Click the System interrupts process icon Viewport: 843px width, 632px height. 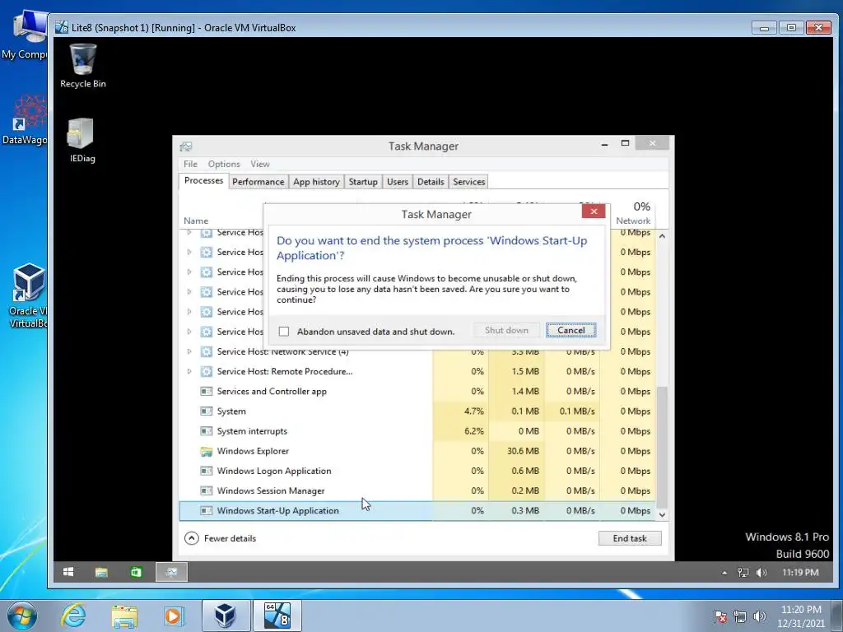pos(206,431)
